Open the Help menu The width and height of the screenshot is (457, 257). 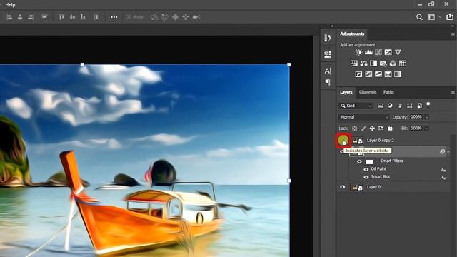click(x=10, y=5)
